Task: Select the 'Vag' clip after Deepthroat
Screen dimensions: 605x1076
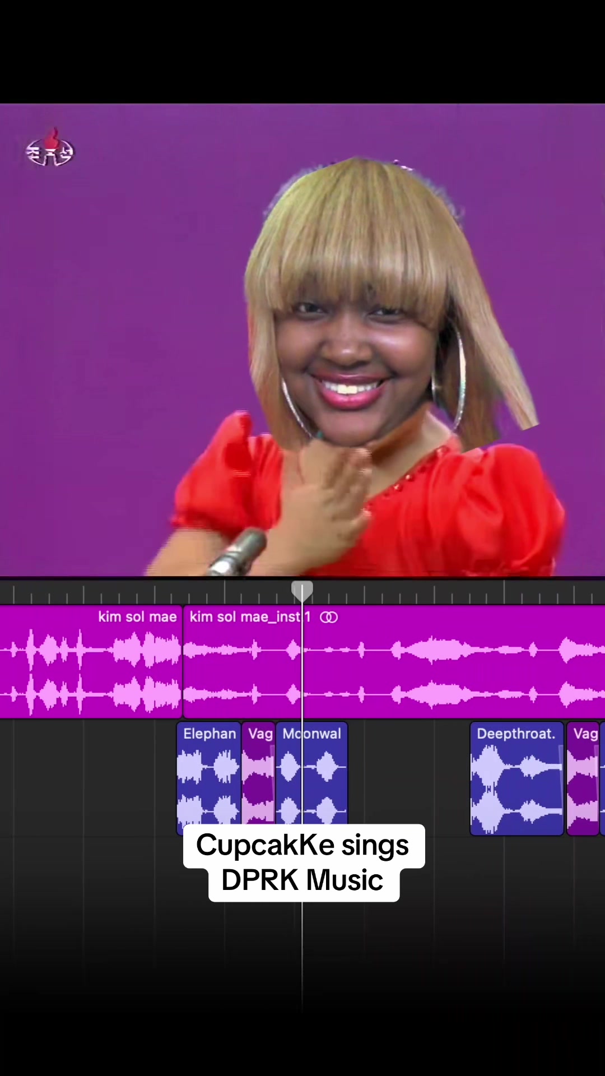Action: [583, 778]
